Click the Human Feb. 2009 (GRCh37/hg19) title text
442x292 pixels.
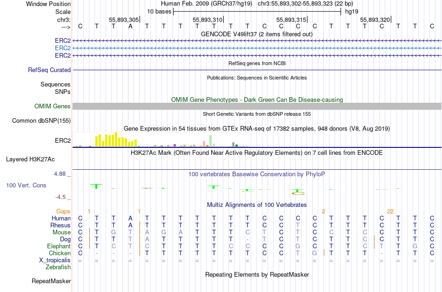pyautogui.click(x=208, y=4)
